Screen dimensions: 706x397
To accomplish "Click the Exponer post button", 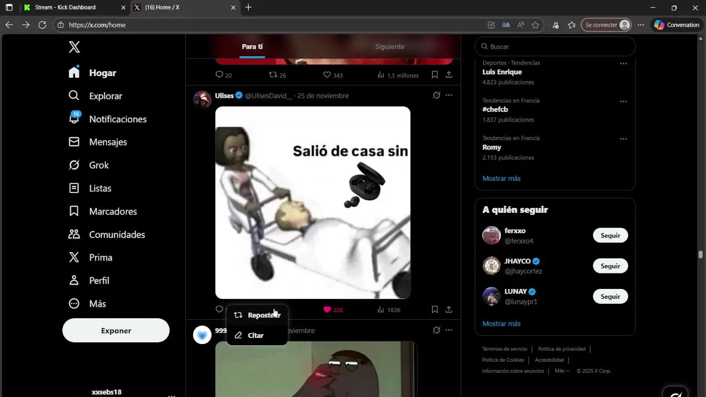I will point(116,330).
